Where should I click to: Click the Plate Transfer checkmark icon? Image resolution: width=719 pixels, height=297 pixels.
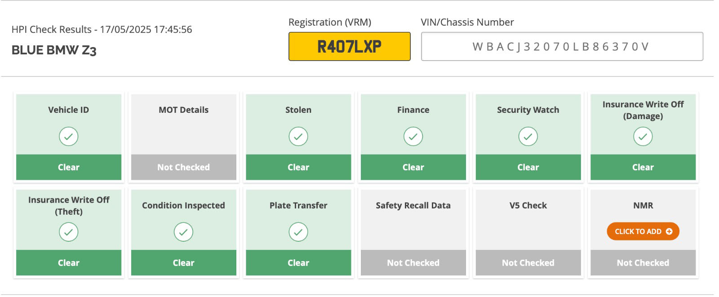point(298,232)
